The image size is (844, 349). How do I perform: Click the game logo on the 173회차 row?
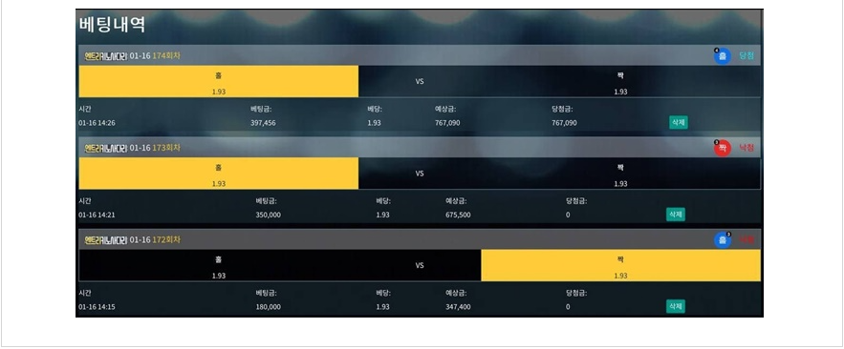click(105, 148)
